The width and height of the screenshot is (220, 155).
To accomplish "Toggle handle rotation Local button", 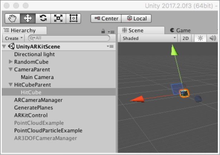I will pyautogui.click(x=136, y=19).
